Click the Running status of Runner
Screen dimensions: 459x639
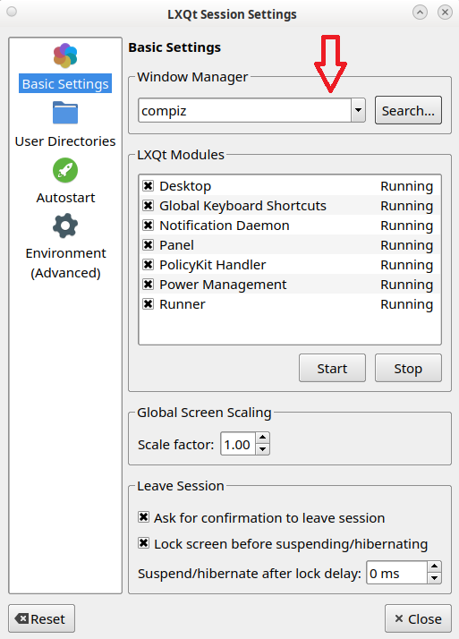406,304
